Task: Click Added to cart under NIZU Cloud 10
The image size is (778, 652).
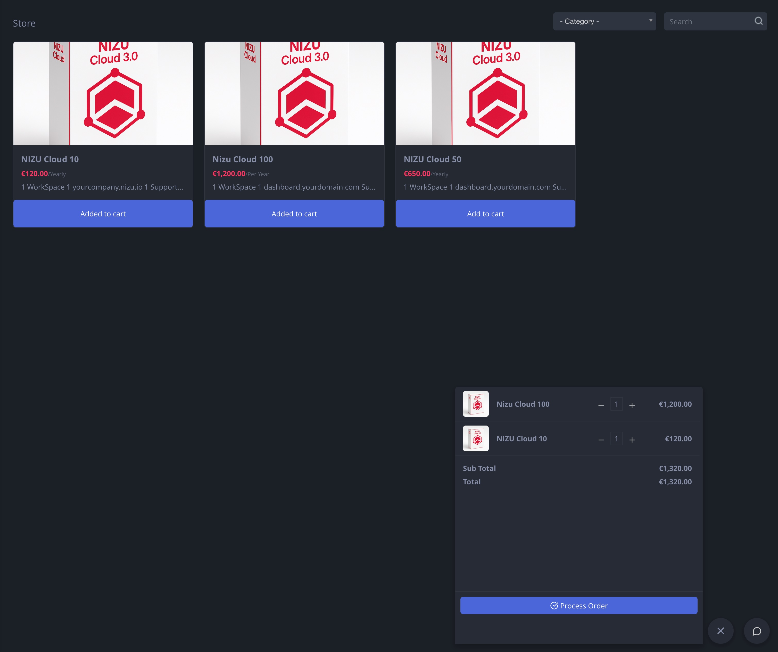Action: coord(103,214)
